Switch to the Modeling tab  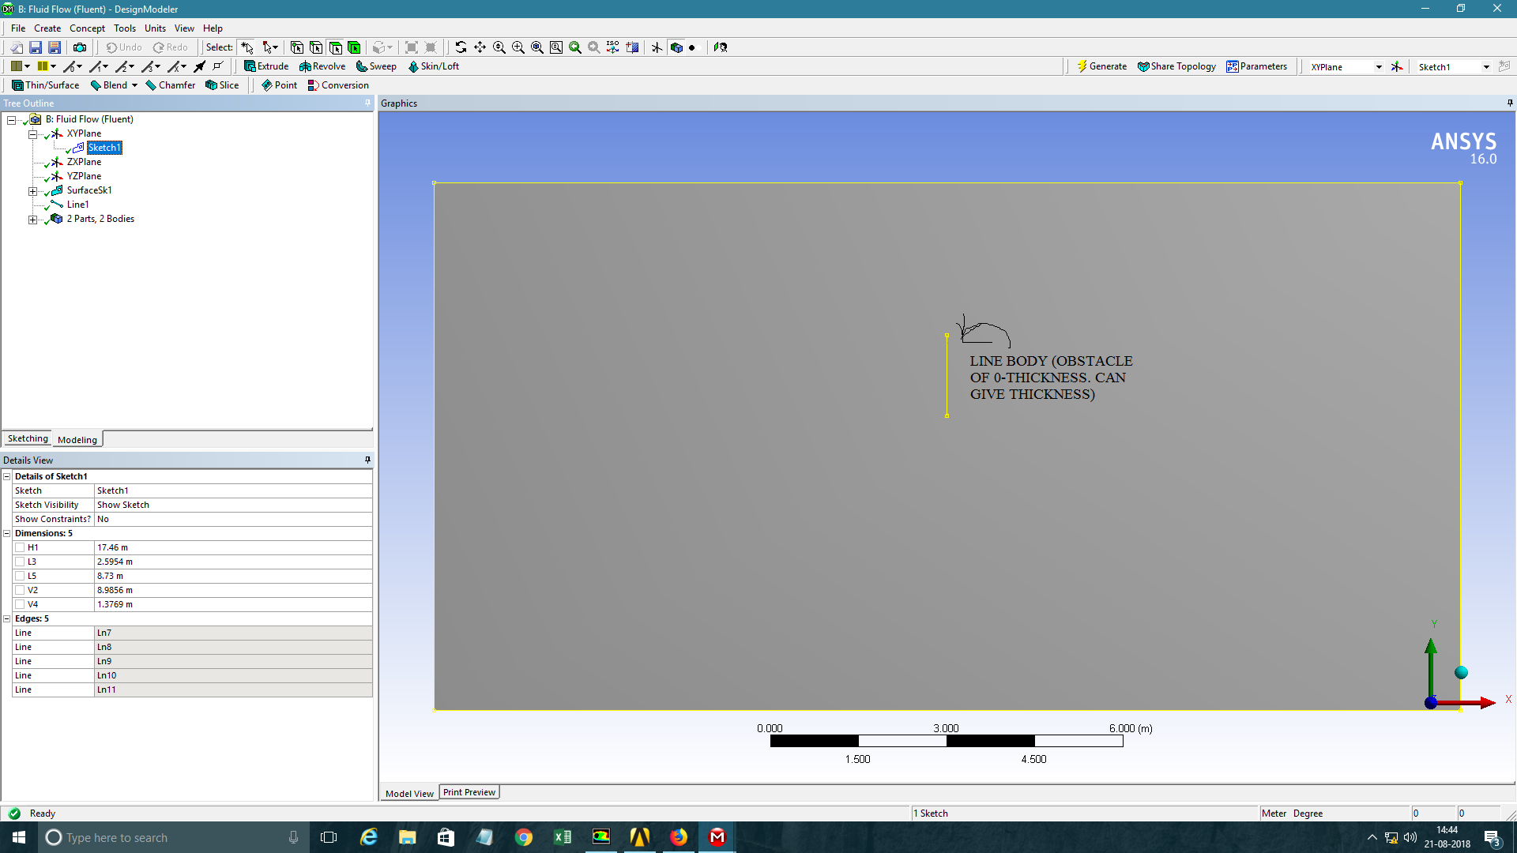tap(77, 440)
